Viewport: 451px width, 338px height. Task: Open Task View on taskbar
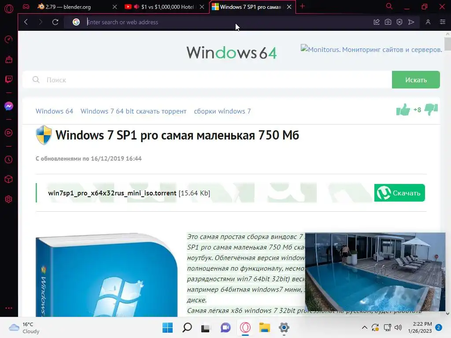point(206,327)
